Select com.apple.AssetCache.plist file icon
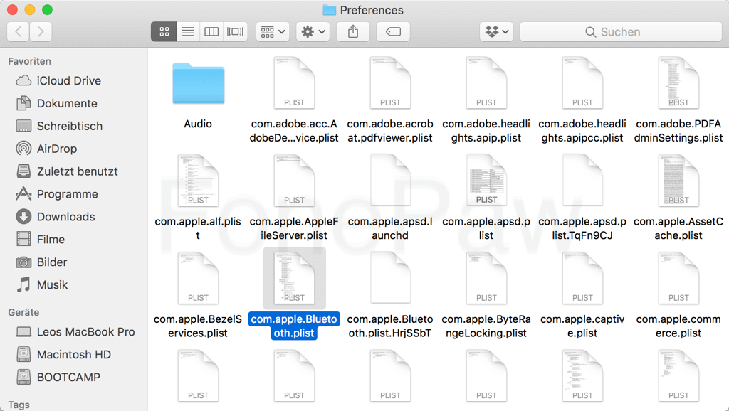Viewport: 729px width, 411px height. click(678, 180)
